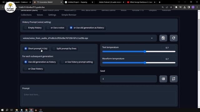Click the share page icon in address bar
Viewport: 200px width, 112px height.
point(167,7)
